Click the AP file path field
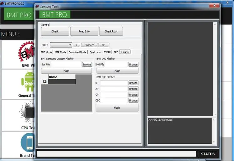This screenshot has height=161, width=234. [114, 89]
